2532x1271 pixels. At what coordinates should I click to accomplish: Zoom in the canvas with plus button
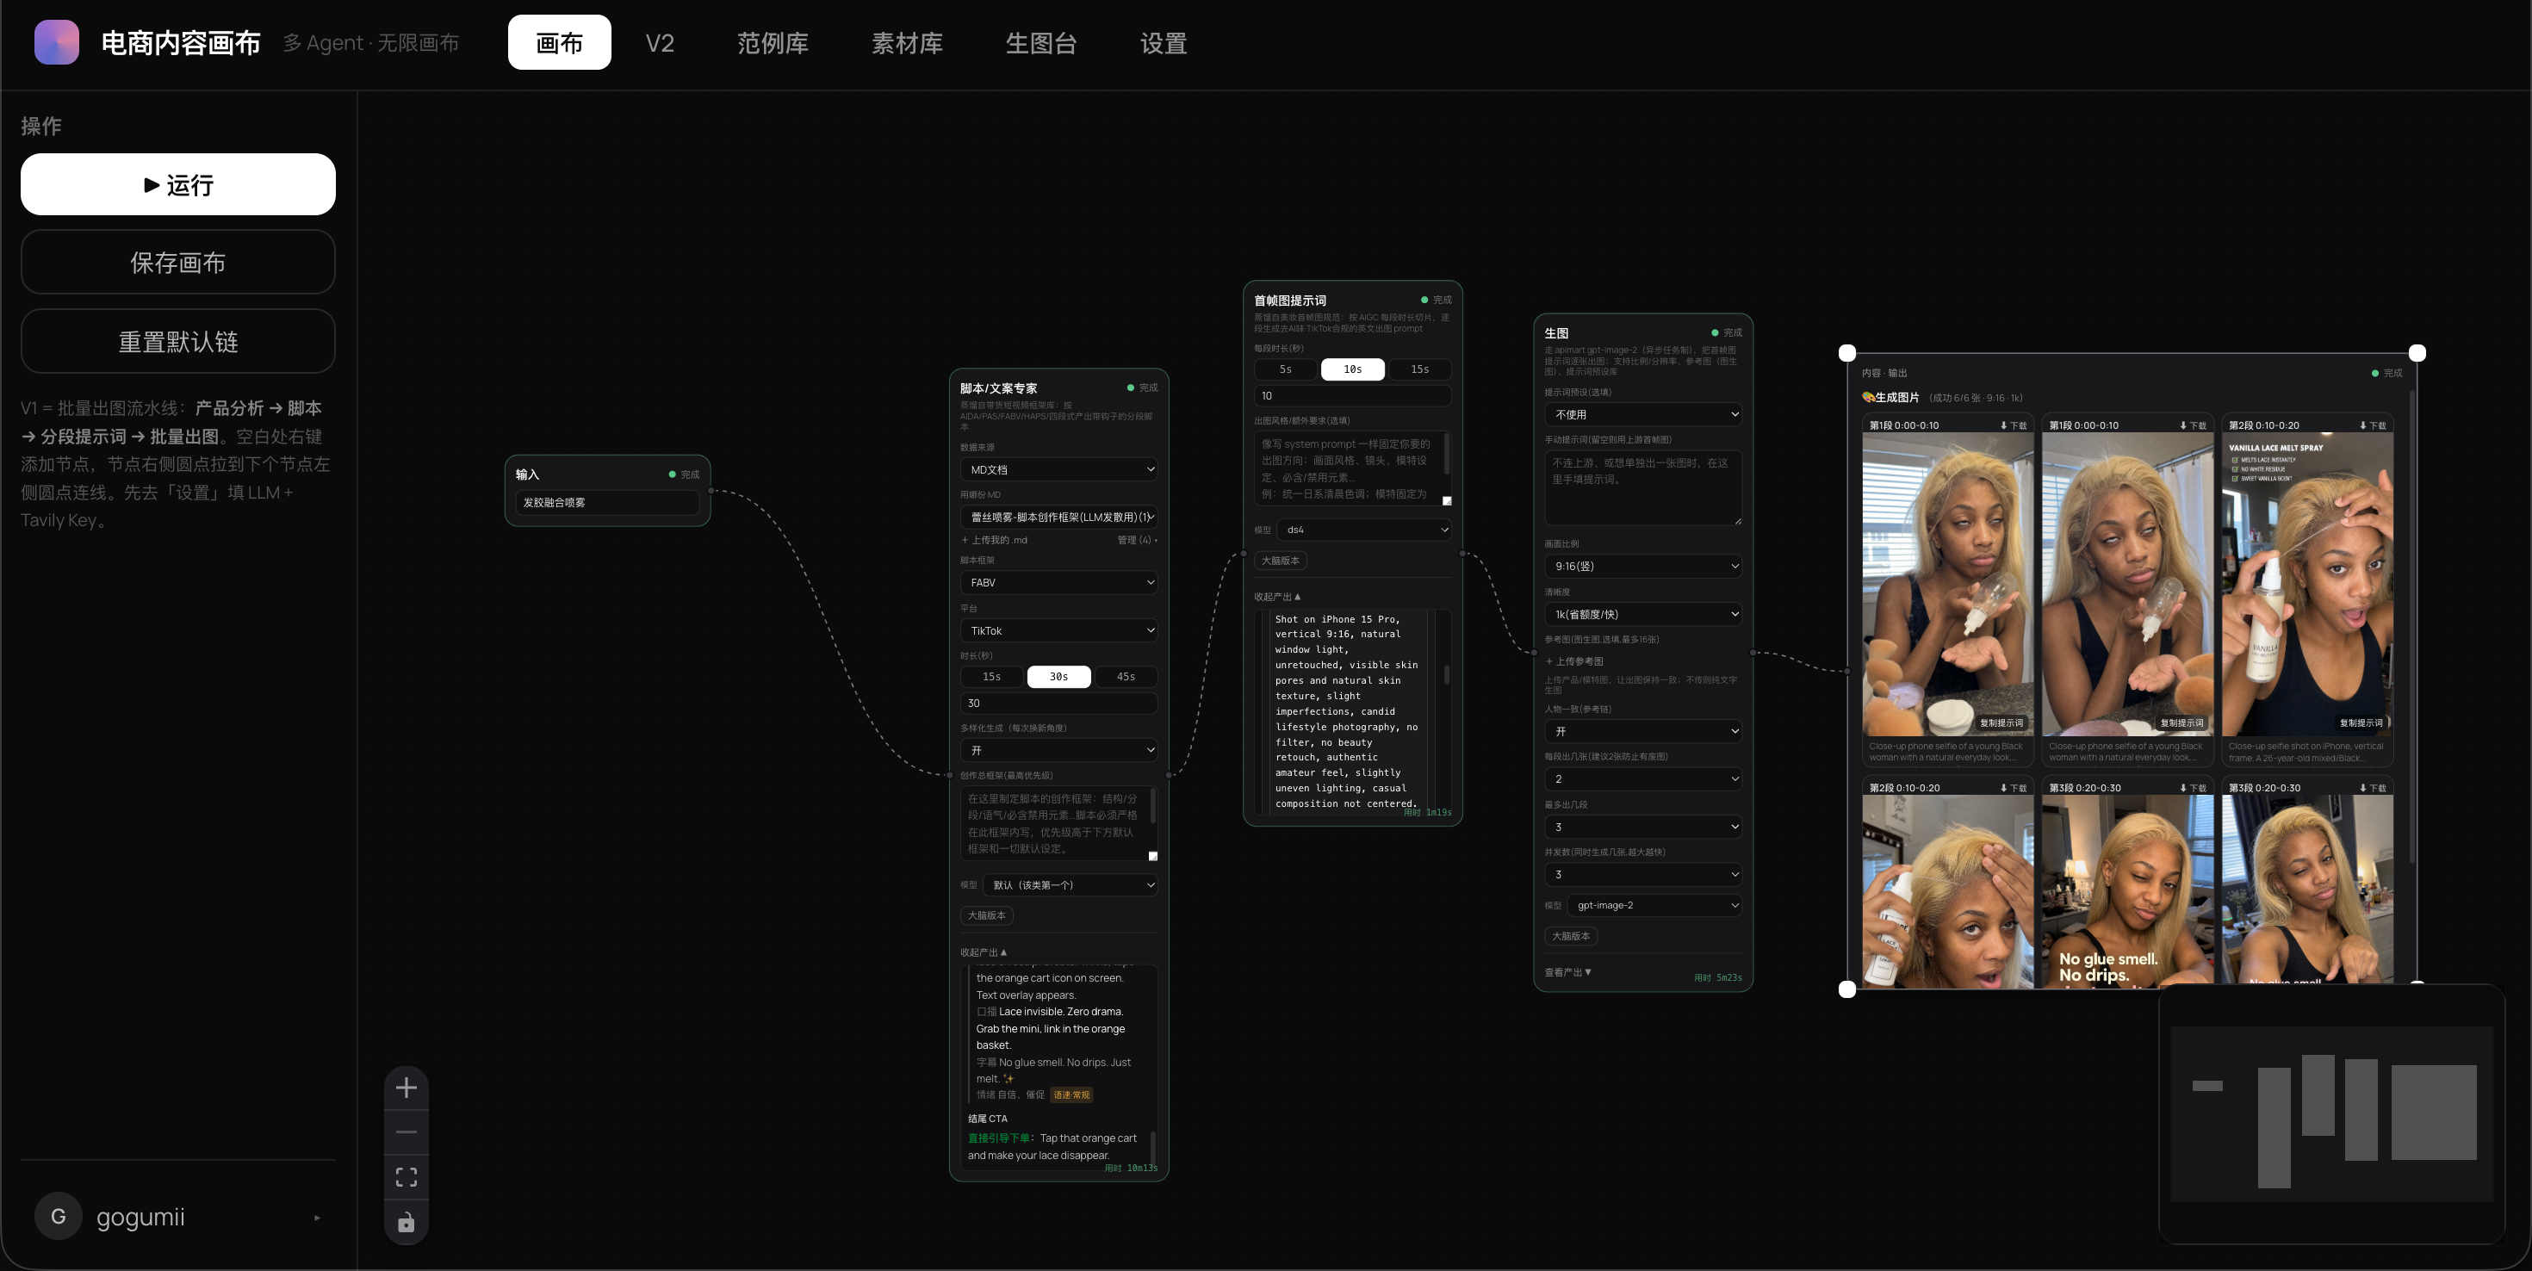406,1088
